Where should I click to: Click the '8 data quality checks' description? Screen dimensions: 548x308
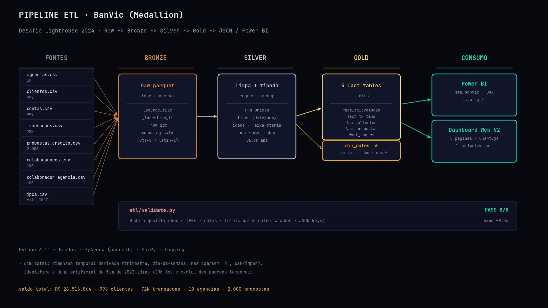click(227, 220)
